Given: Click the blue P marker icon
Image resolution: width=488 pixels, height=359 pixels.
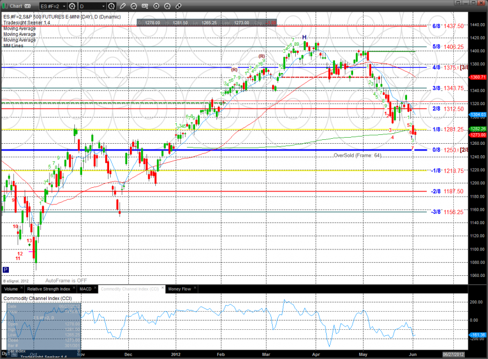Looking at the screenshot, I should click(6, 270).
